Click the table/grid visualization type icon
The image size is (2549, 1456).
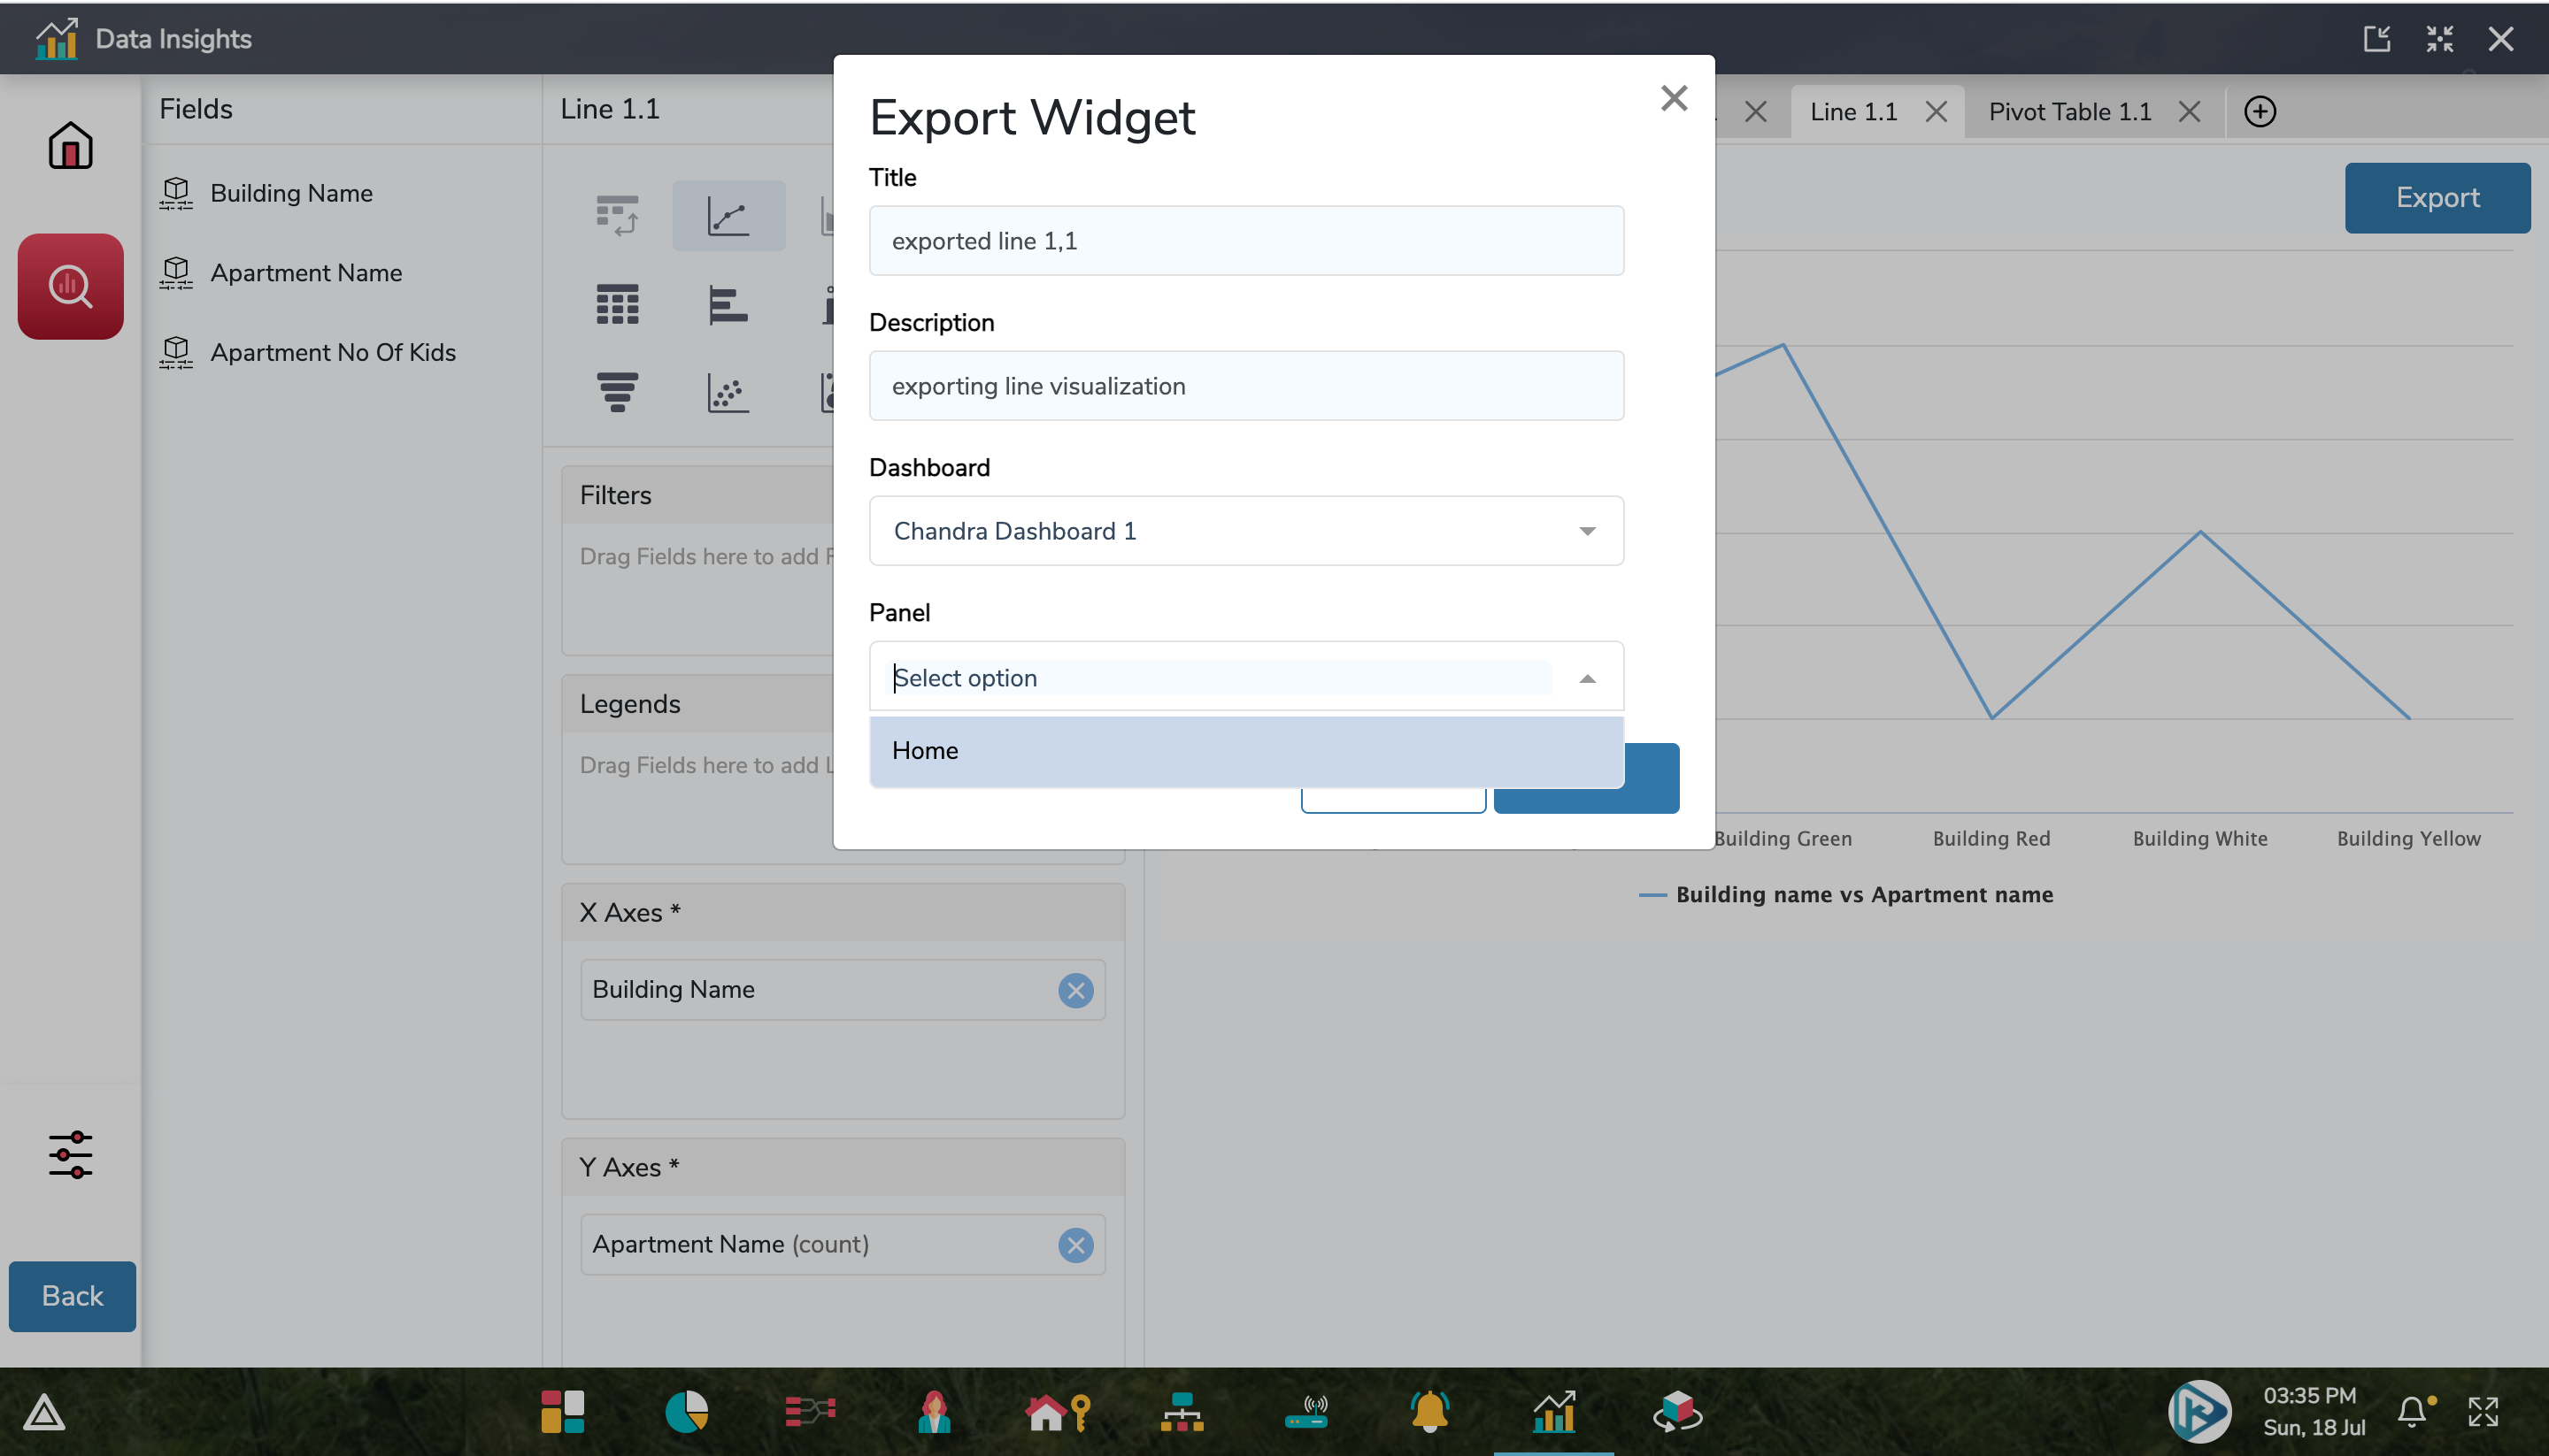[616, 303]
